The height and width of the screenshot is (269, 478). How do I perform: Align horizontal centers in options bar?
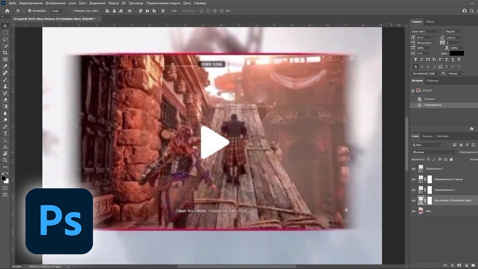(x=114, y=11)
